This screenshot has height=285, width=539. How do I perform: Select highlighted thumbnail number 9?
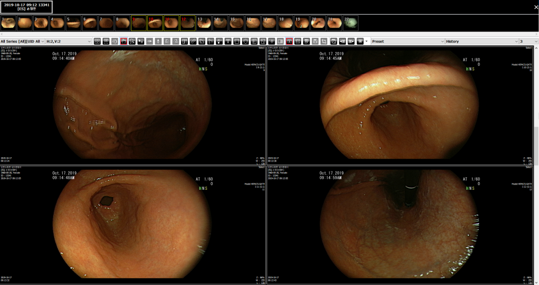click(x=139, y=23)
